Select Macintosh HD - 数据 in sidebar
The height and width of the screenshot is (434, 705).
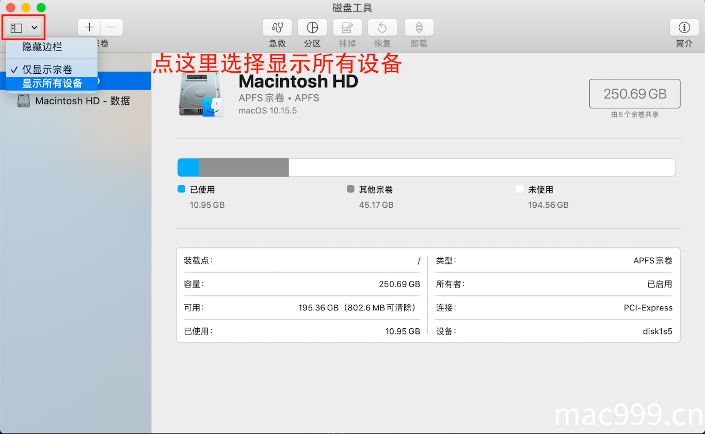(75, 101)
